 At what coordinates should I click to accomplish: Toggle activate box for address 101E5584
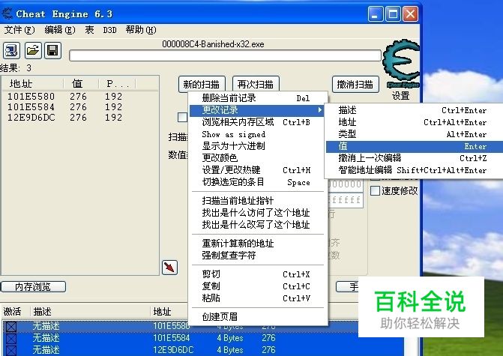(x=11, y=338)
